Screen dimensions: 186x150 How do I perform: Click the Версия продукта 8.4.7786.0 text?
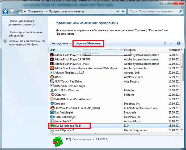click(x=90, y=139)
